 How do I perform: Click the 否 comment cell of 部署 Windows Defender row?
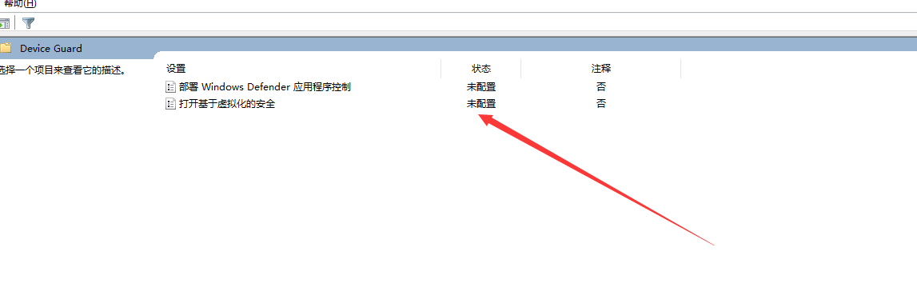click(601, 87)
